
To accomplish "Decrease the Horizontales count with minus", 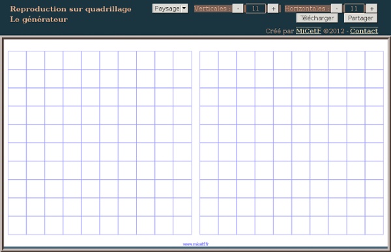I will point(336,8).
